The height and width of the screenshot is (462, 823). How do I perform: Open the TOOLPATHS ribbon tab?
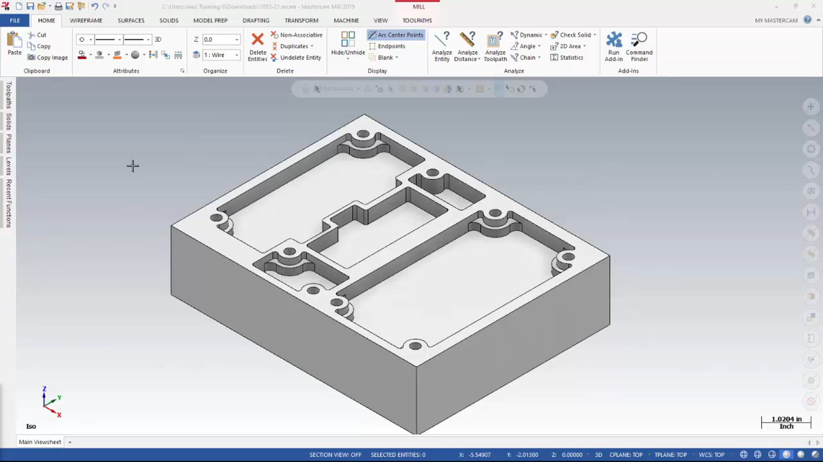coord(418,20)
